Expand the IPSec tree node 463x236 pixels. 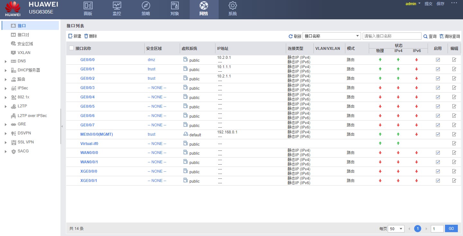6,88
